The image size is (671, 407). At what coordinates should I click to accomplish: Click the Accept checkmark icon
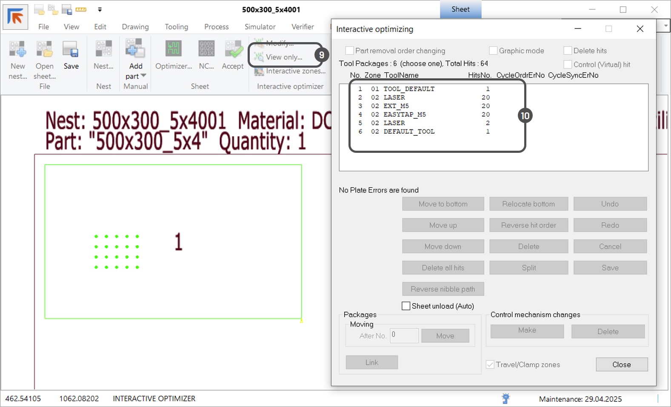click(233, 50)
